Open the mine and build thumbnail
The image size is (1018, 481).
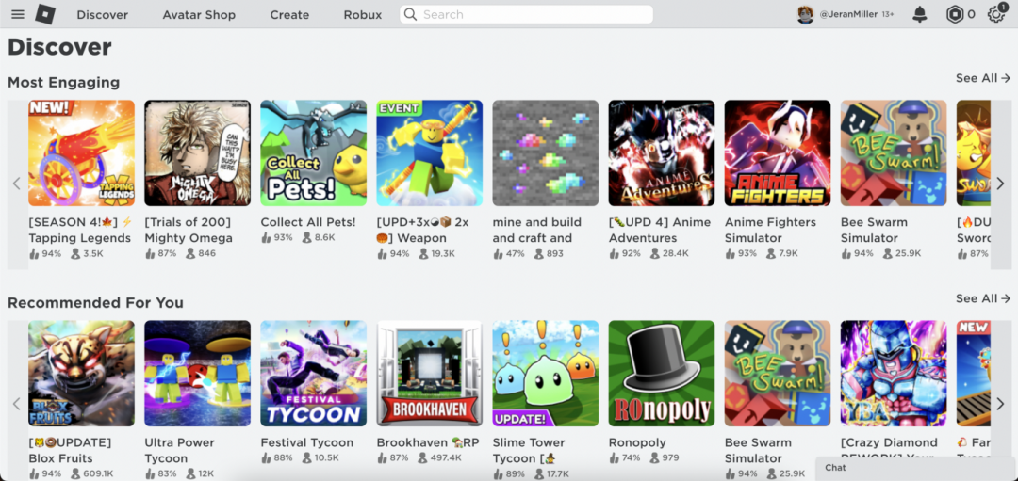click(x=546, y=153)
